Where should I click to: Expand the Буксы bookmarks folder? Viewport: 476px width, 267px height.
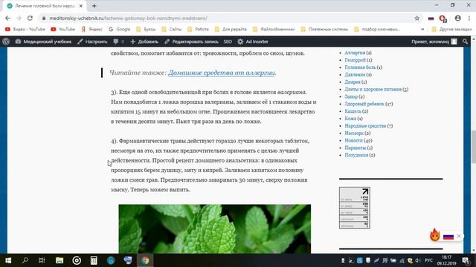click(x=146, y=29)
